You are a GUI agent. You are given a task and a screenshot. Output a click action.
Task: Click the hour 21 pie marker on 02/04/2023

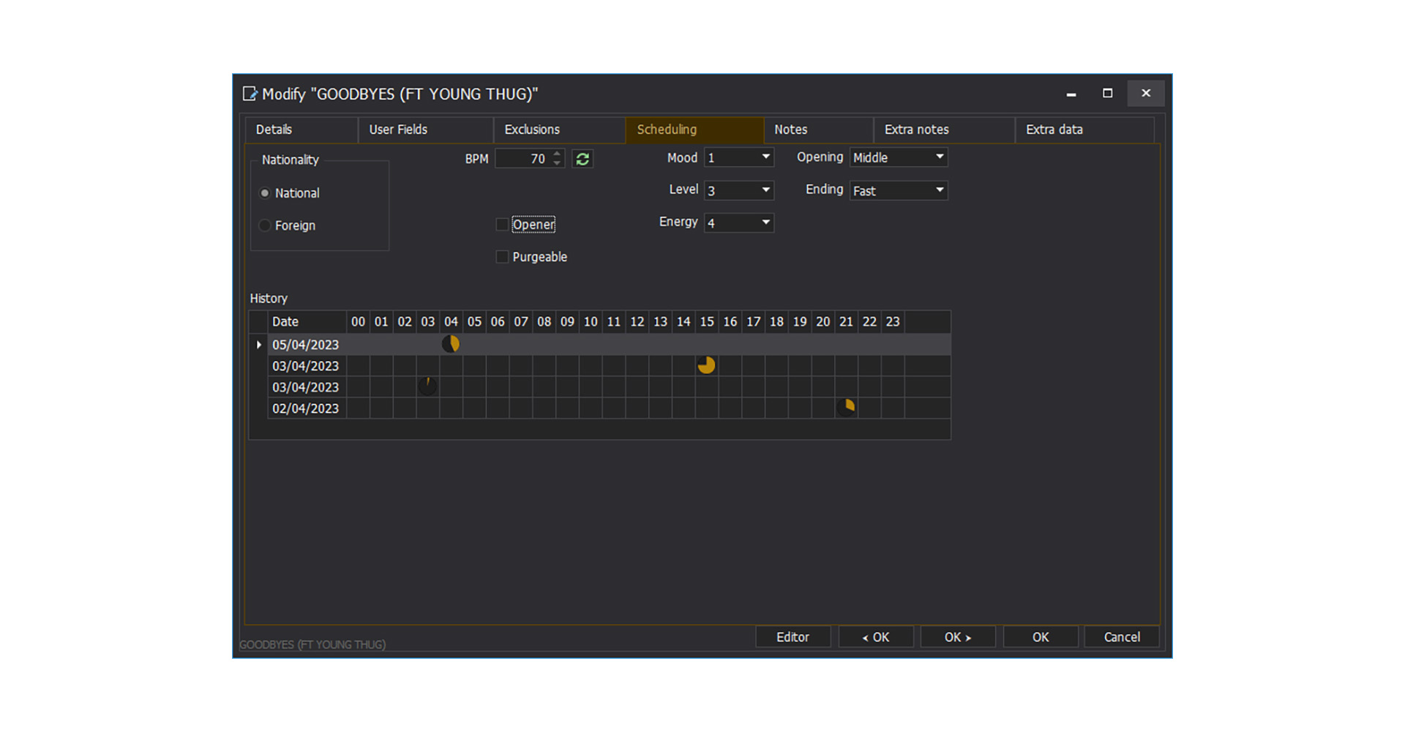pyautogui.click(x=846, y=408)
